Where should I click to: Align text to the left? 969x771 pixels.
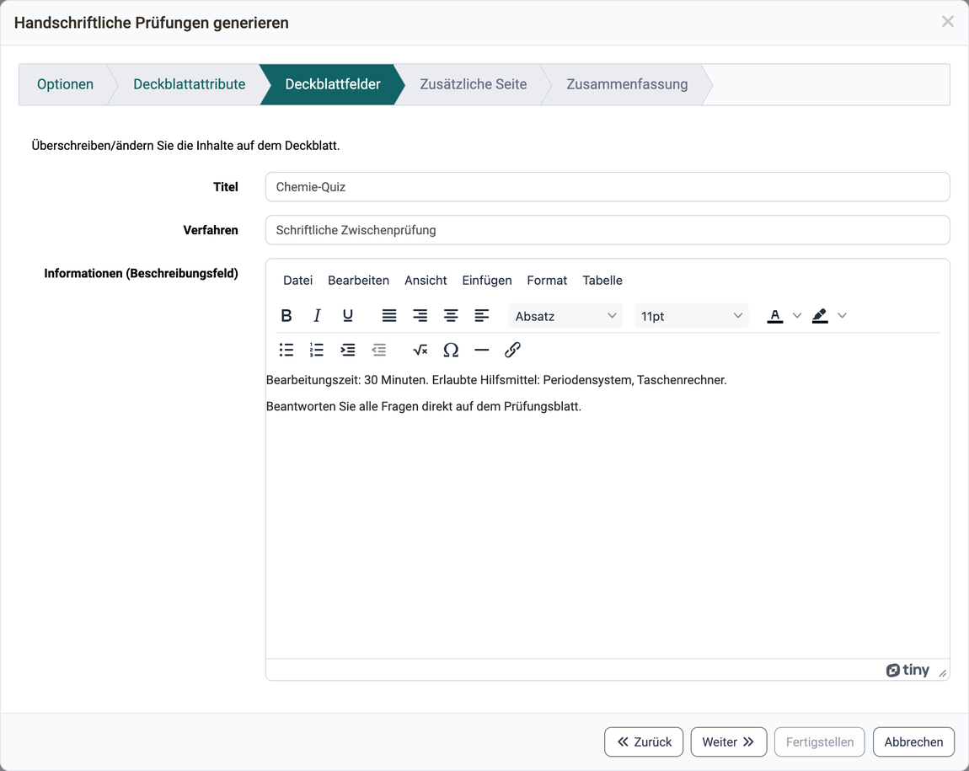pyautogui.click(x=482, y=316)
